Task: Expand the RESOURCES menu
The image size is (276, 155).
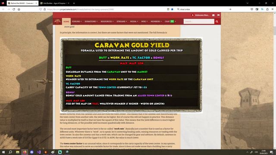Action: [x=107, y=22]
